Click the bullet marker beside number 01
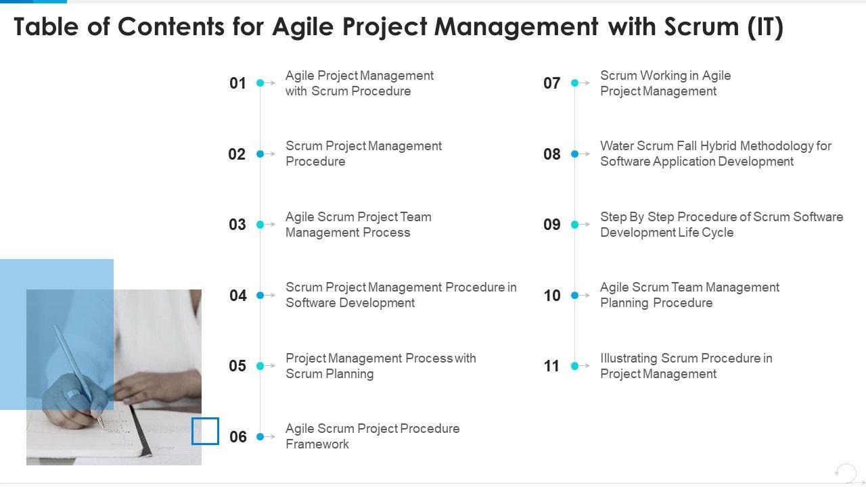 point(260,83)
